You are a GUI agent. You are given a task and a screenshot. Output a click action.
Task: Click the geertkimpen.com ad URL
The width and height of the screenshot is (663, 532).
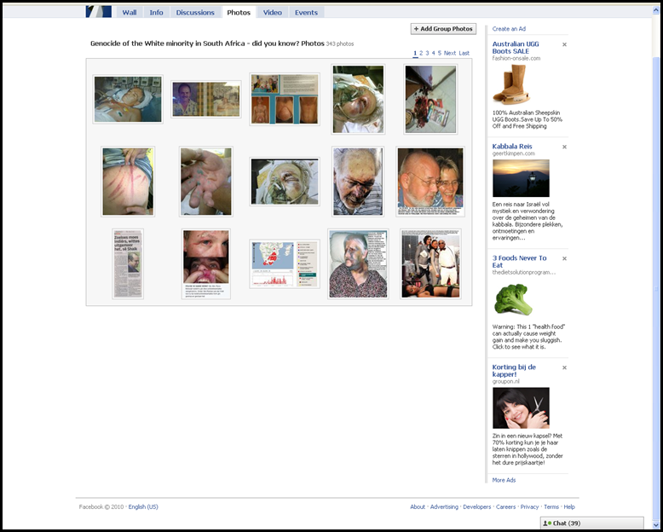point(513,153)
